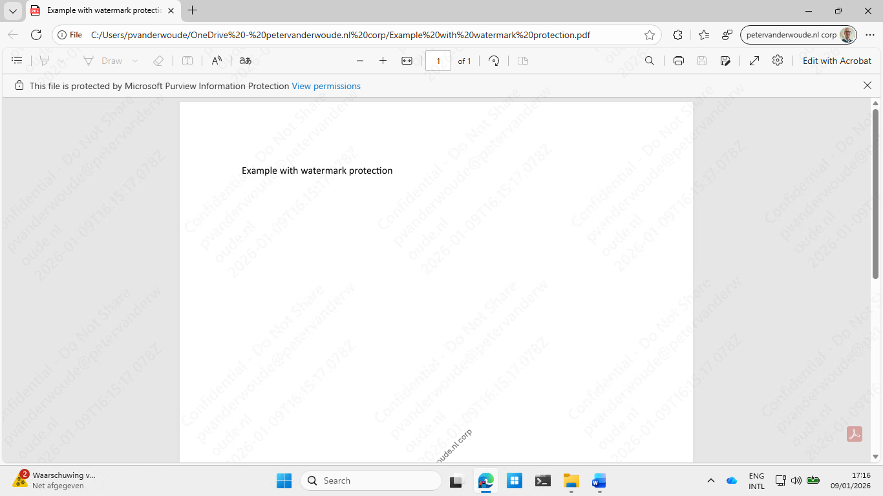Image resolution: width=883 pixels, height=496 pixels.
Task: Click the Task View taskbar icon
Action: 458,480
